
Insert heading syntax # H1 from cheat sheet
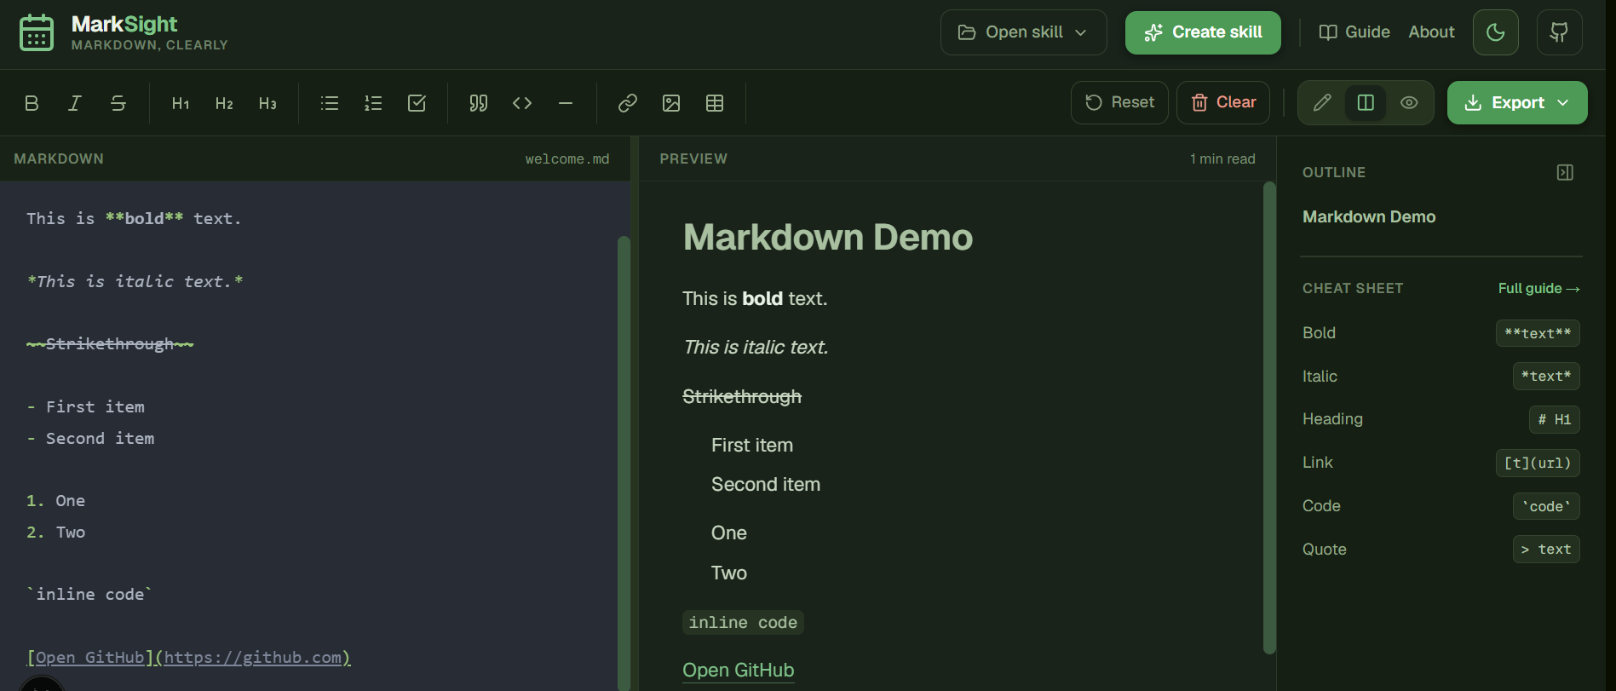pyautogui.click(x=1554, y=419)
